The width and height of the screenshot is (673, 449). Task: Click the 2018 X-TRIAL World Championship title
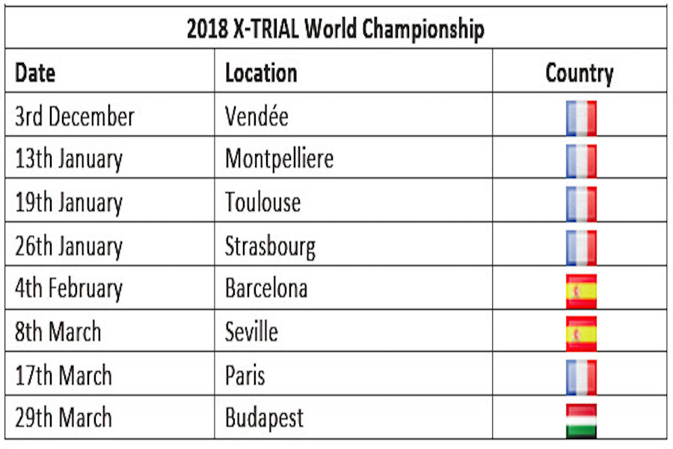(x=336, y=29)
